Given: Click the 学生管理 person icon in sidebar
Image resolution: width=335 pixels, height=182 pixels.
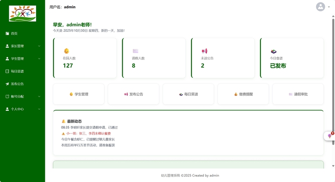Looking at the screenshot, I should point(7,59).
